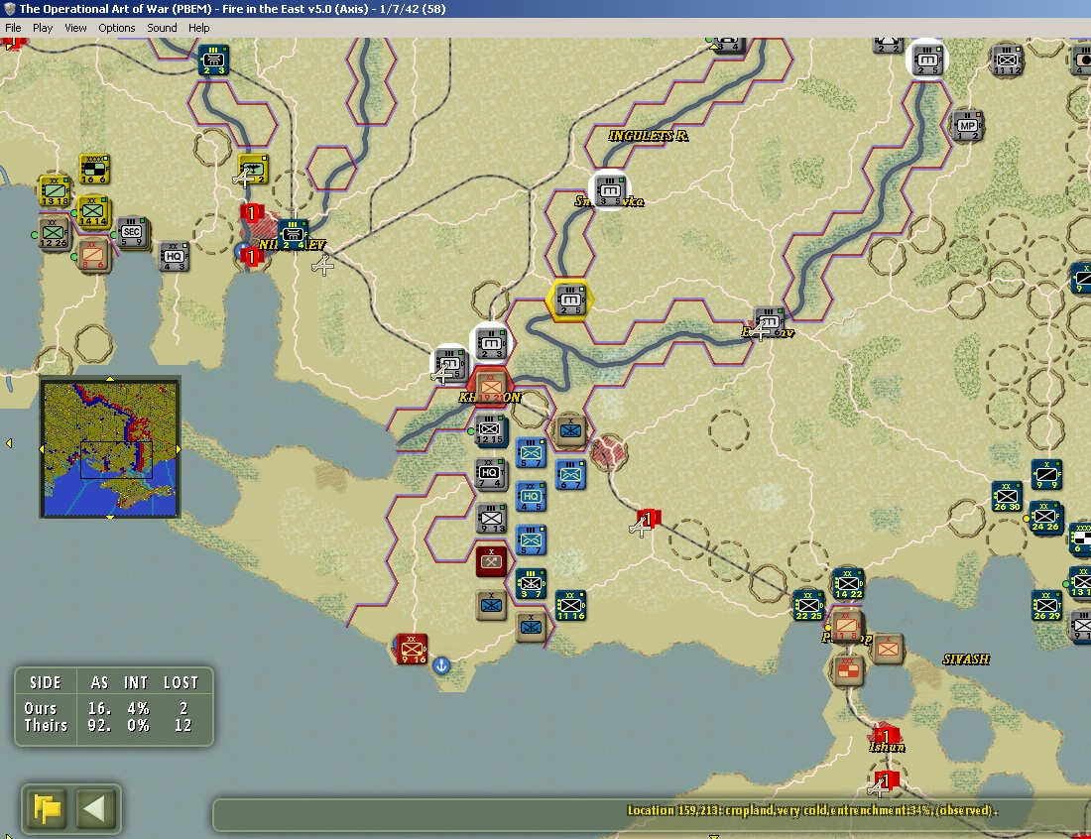1091x839 pixels.
Task: Click the INGULETS R. river label
Action: (649, 136)
